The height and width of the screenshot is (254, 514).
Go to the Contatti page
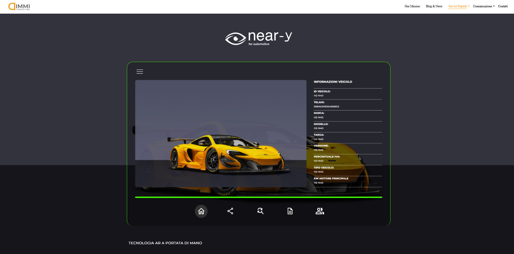pos(503,6)
